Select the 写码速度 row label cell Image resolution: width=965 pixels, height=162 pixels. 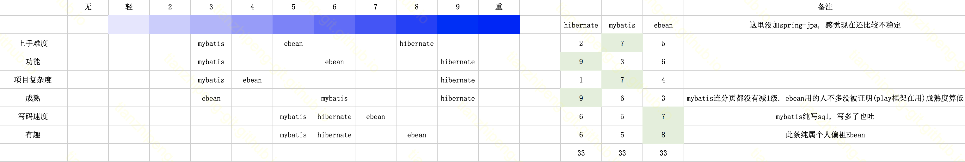click(x=33, y=117)
